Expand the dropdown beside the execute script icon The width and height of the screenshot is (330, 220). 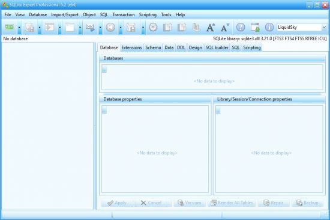tap(60, 28)
